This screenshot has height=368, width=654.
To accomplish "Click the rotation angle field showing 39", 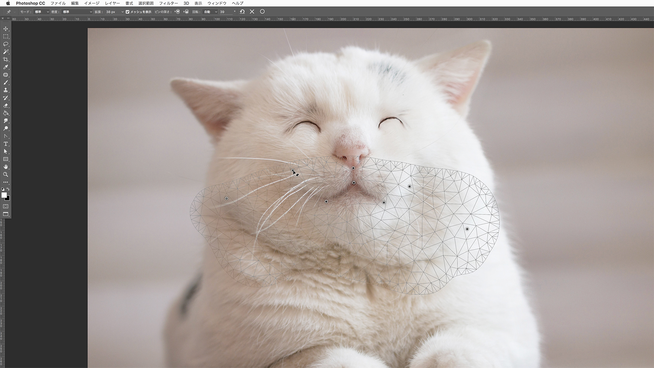I will [226, 12].
